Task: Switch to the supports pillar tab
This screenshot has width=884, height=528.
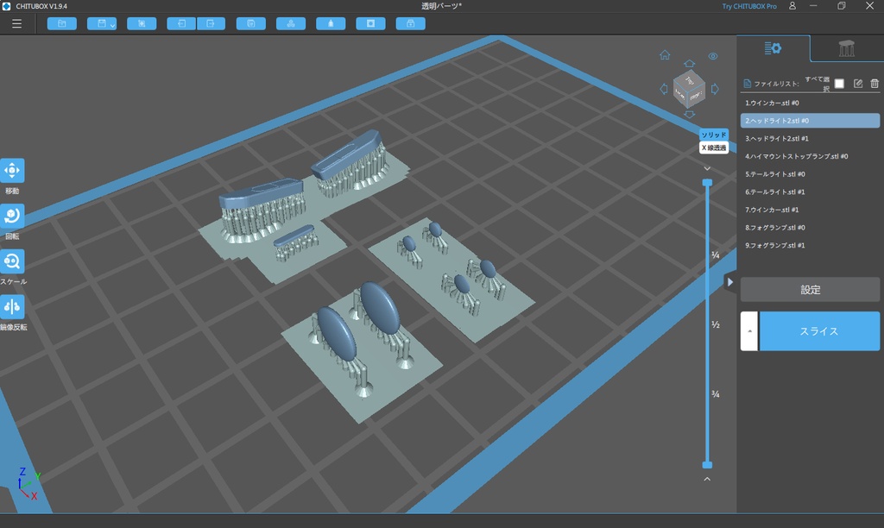Action: [x=847, y=48]
